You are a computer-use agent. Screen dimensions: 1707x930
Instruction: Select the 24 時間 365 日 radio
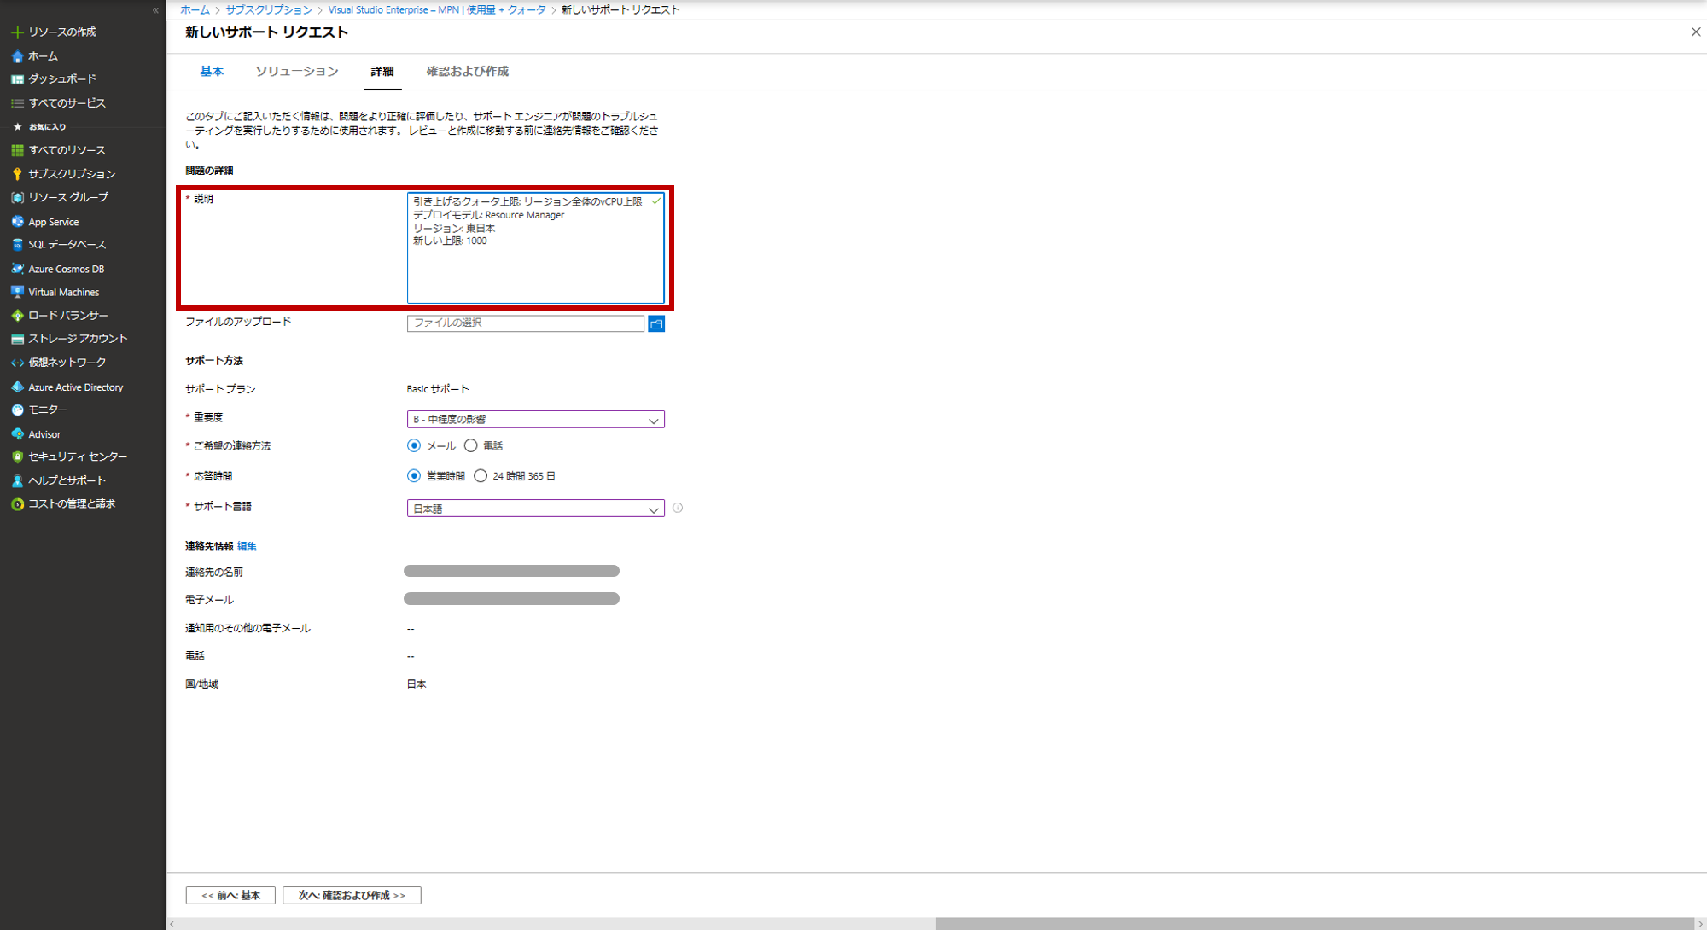coord(481,476)
